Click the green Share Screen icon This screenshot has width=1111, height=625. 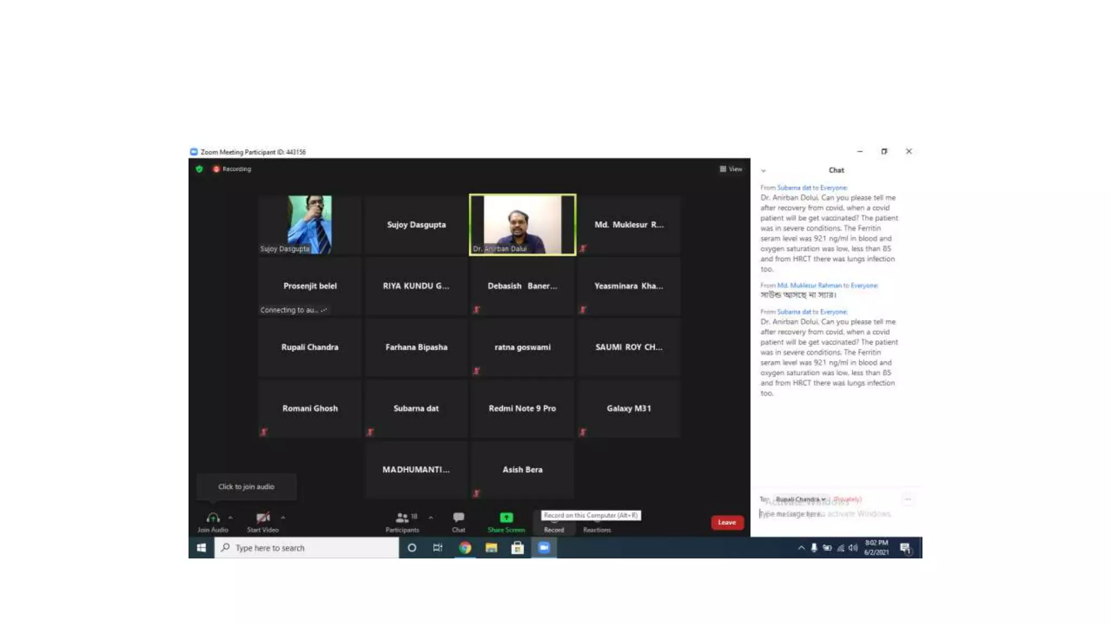pyautogui.click(x=506, y=518)
